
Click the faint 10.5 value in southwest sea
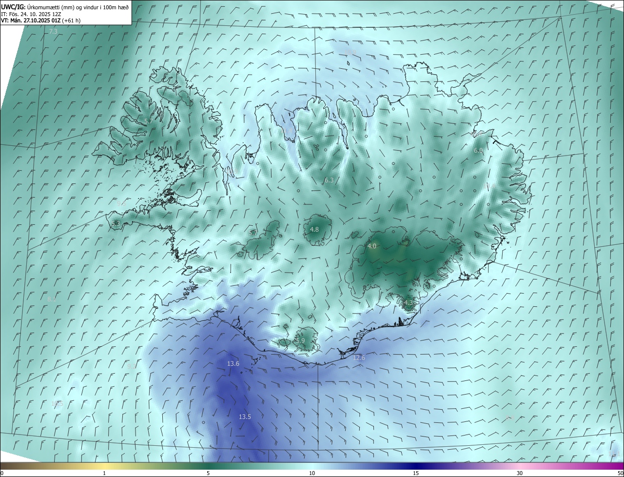coord(58,404)
